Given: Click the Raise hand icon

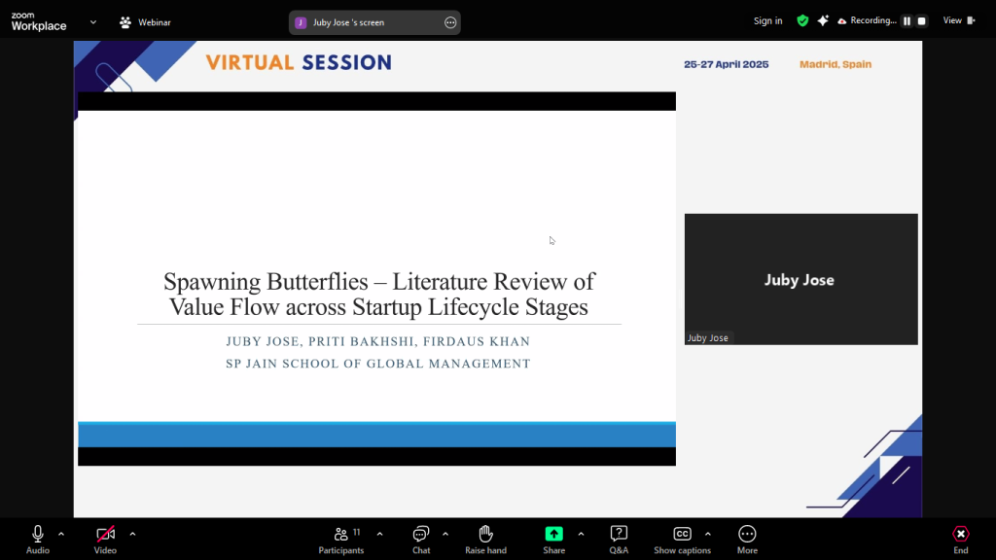Looking at the screenshot, I should [485, 534].
